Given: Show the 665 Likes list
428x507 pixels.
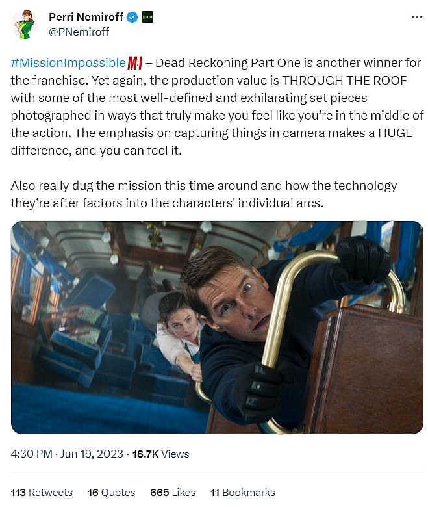Looking at the screenshot, I should coord(173,492).
